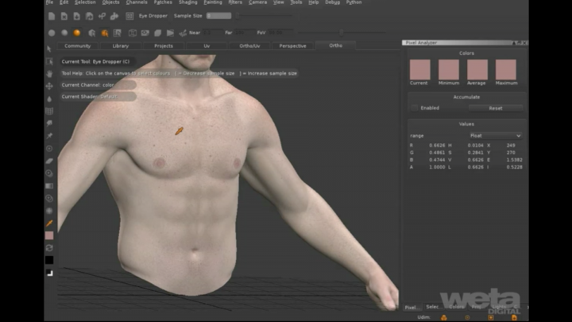Click the Sample Size input field
The width and height of the screenshot is (572, 322).
[218, 15]
